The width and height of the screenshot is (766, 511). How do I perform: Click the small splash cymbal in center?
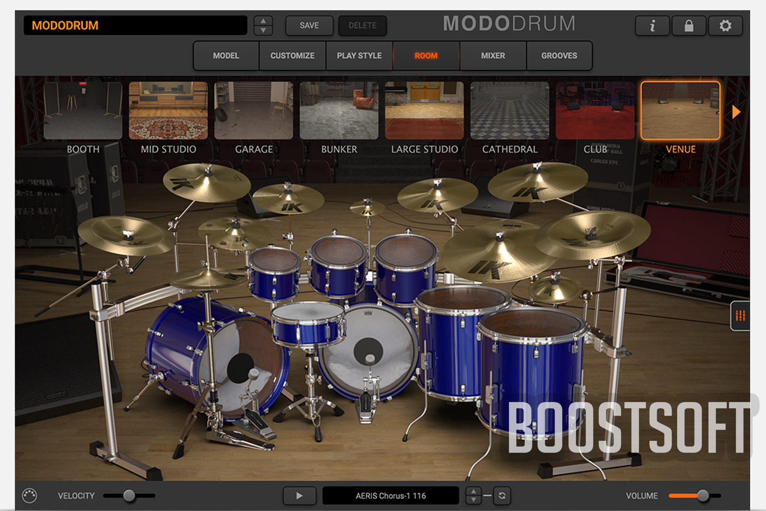367,208
